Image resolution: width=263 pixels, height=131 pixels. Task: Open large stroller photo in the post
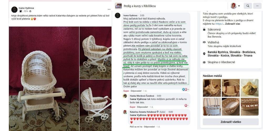pos(44,79)
